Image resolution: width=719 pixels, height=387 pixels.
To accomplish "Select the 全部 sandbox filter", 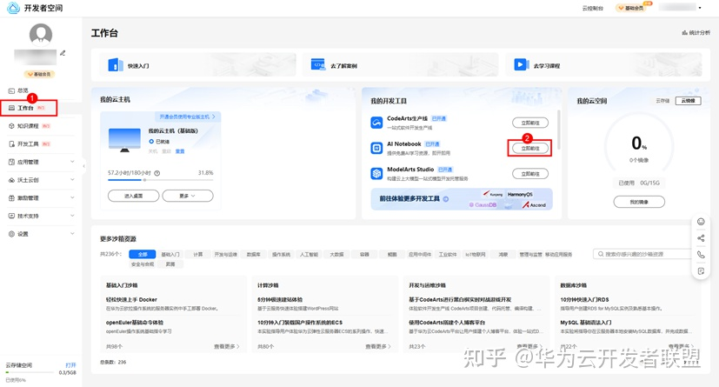I will pyautogui.click(x=143, y=254).
